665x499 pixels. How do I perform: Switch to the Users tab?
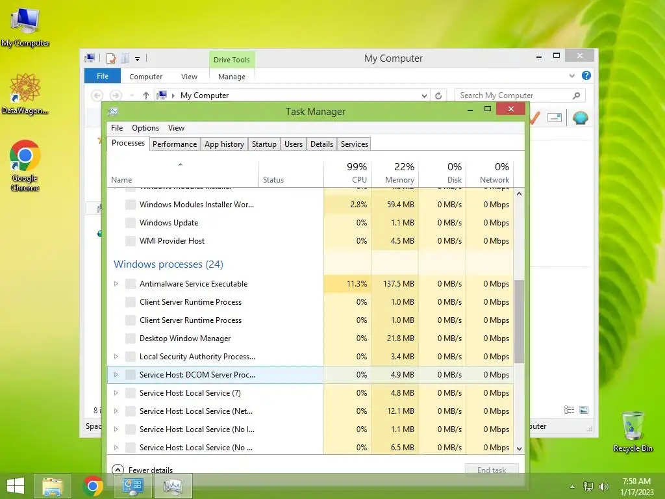point(294,144)
